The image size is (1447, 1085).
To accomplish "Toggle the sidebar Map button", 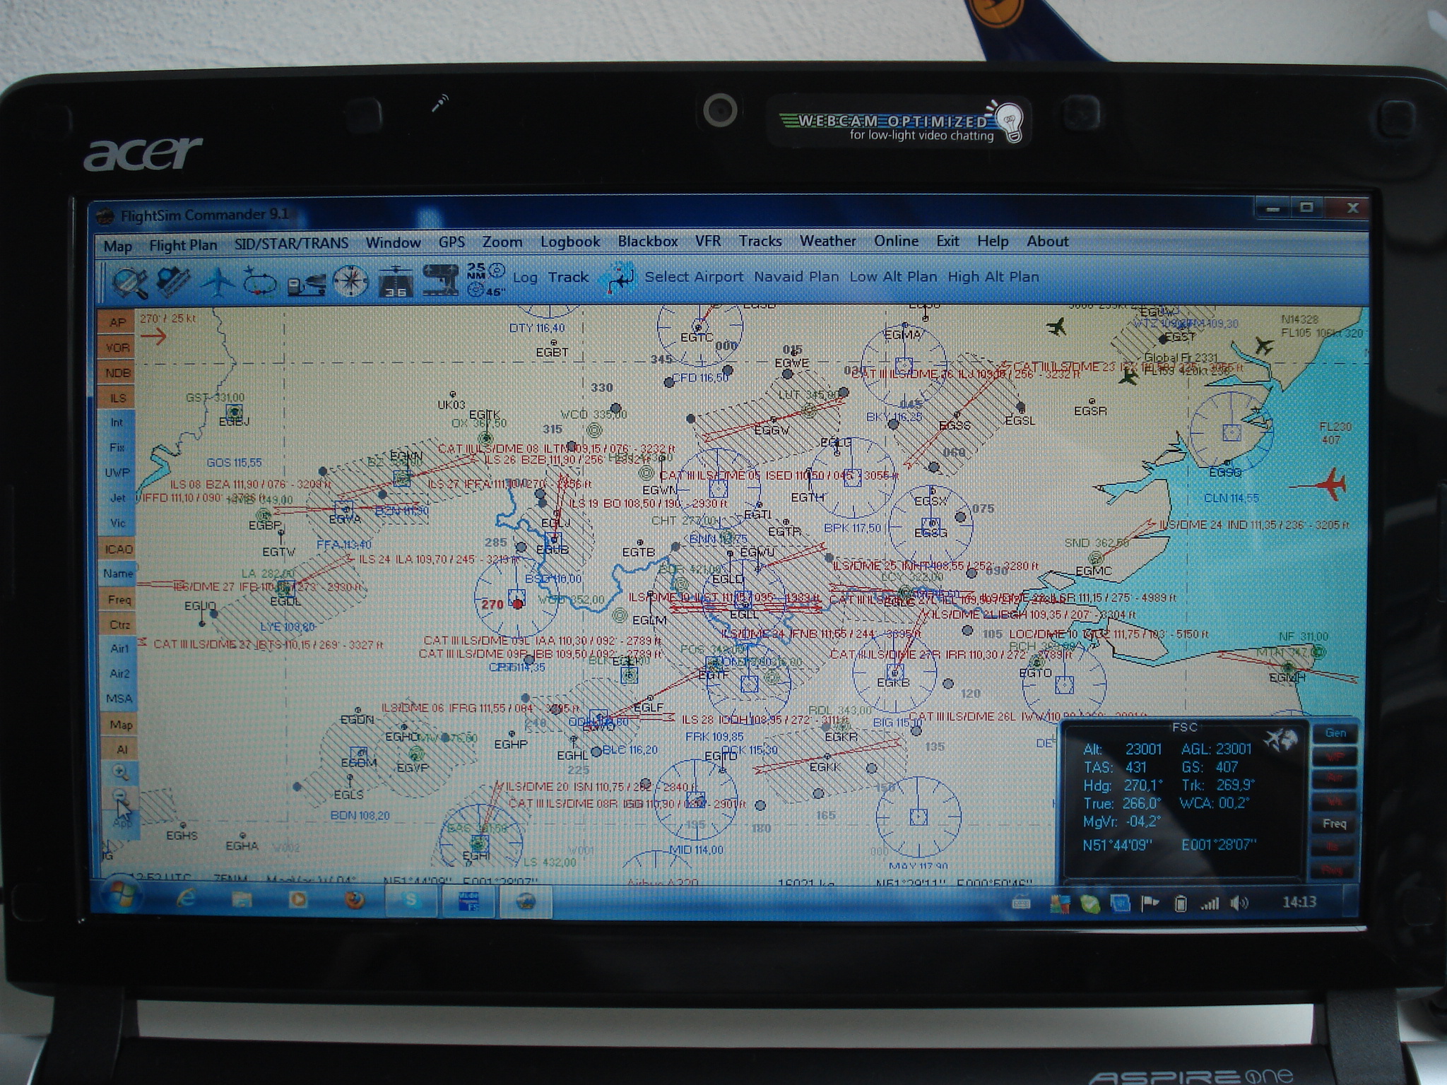I will pos(119,725).
